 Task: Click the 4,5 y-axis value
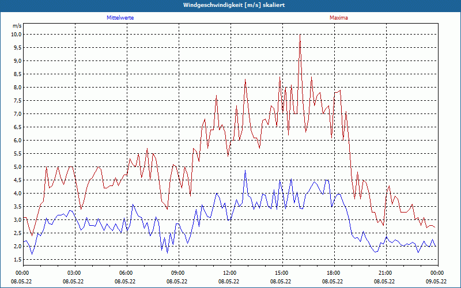point(18,180)
